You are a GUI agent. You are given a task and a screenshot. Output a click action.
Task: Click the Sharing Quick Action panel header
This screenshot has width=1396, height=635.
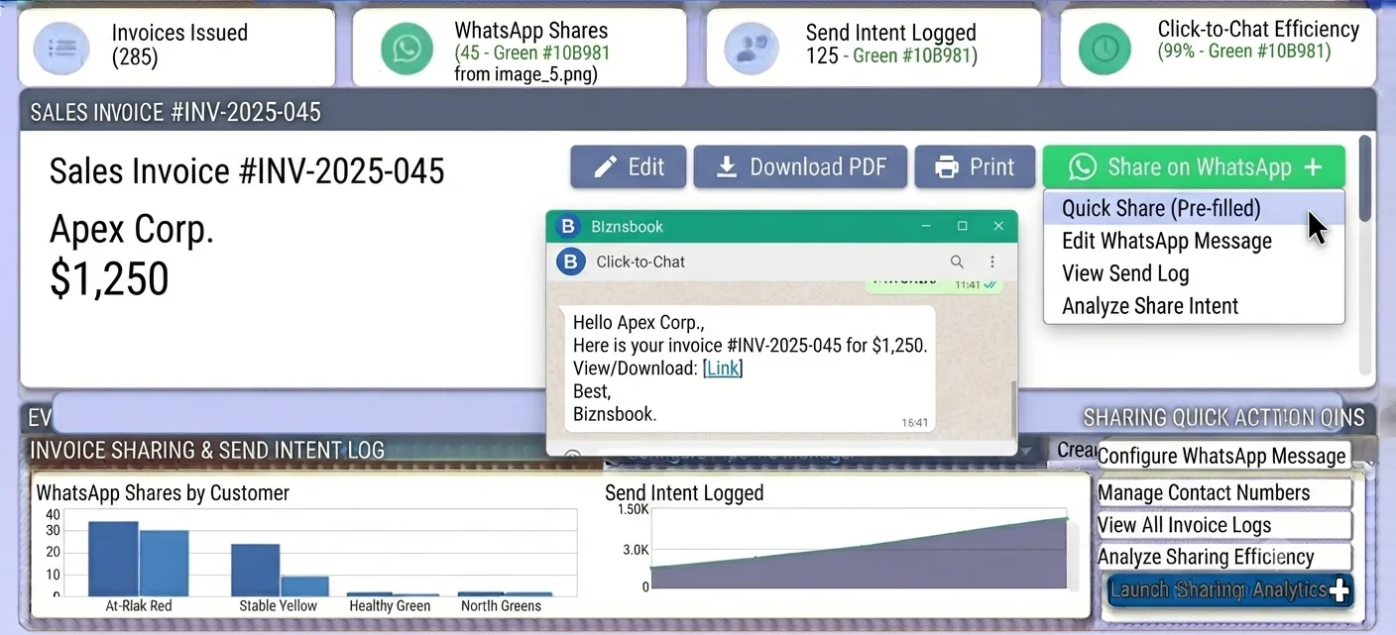[x=1223, y=418]
